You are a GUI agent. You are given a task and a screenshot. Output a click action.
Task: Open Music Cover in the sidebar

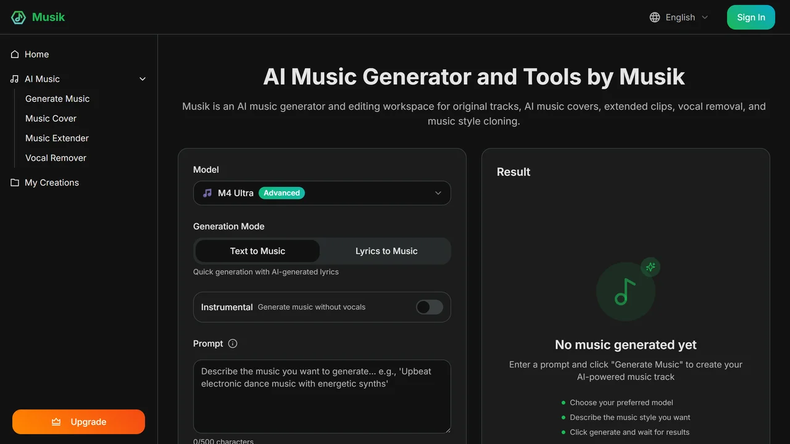pos(51,118)
